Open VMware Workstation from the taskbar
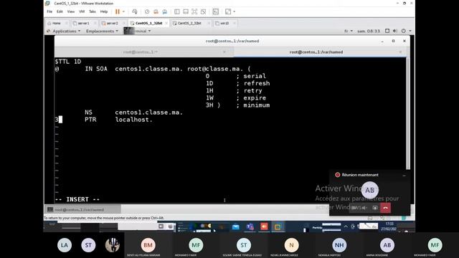Viewport: 459px width, 258px height. [278, 226]
